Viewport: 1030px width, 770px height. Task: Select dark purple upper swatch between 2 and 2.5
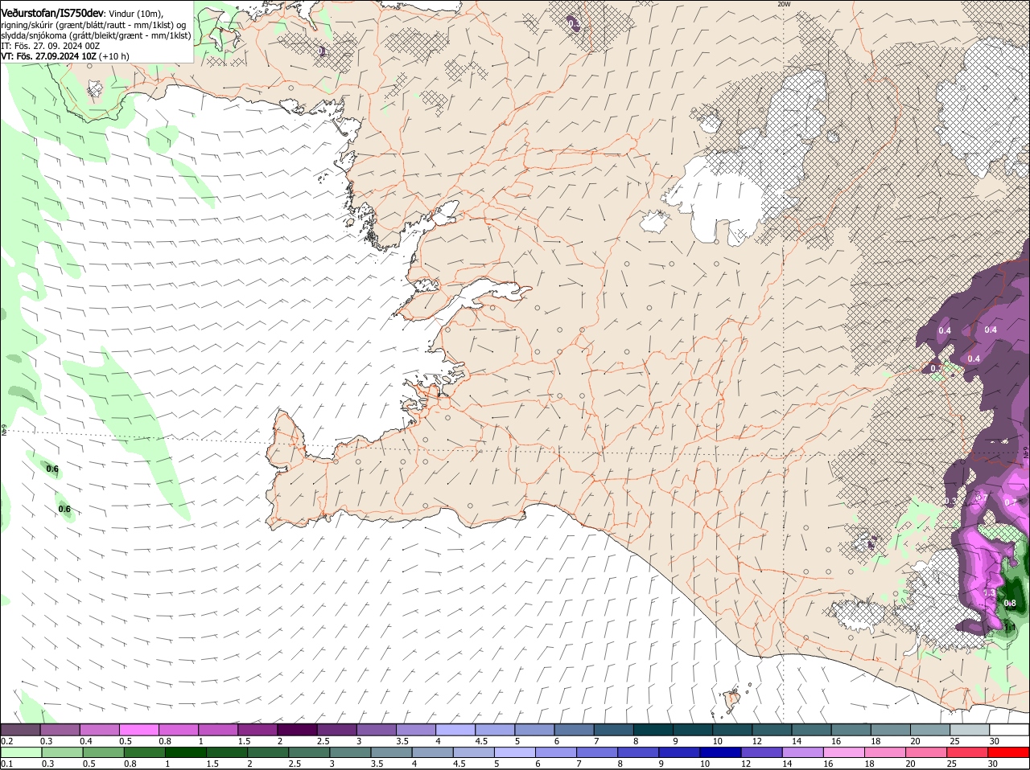297,729
